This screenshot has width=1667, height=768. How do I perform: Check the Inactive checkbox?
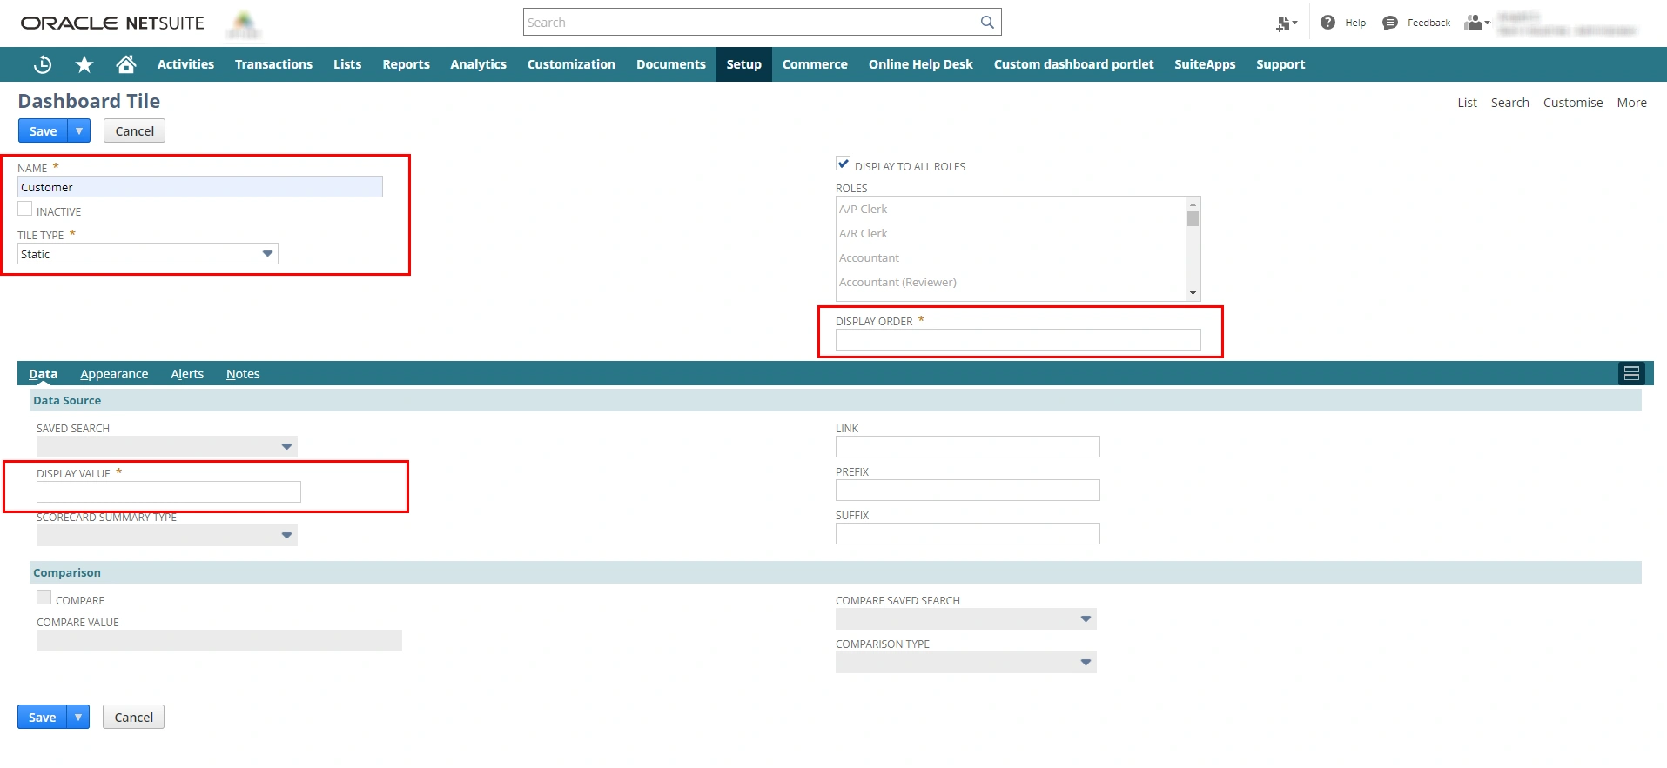25,209
